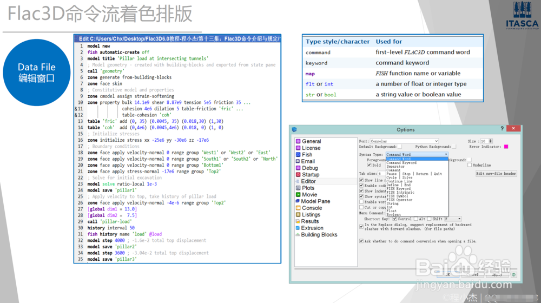Open the Editor options icon

[x=298, y=181]
